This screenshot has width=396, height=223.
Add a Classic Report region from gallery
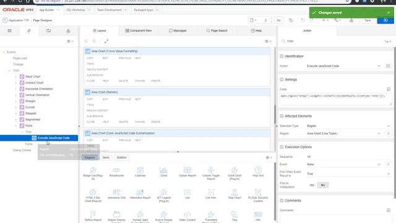click(x=187, y=172)
